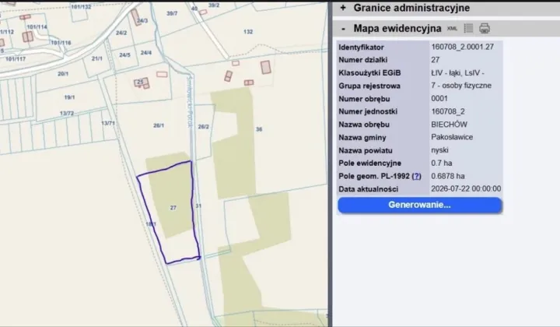The width and height of the screenshot is (560, 327).
Task: Select parcel 27 on the map
Action: [x=173, y=208]
